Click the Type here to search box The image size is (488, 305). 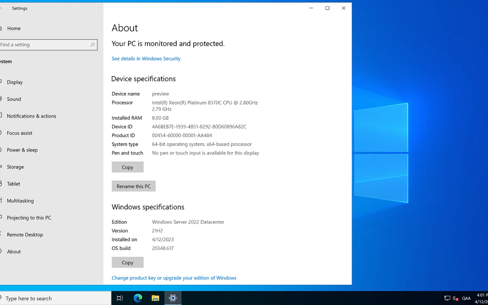pos(56,298)
